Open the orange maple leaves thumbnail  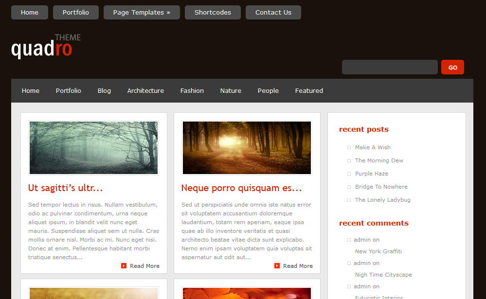(x=247, y=294)
